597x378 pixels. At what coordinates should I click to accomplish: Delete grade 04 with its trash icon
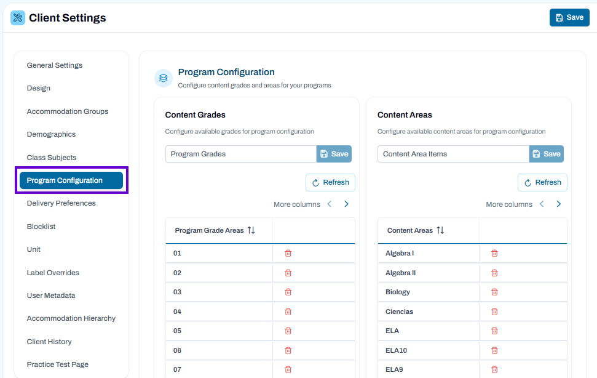tap(288, 312)
